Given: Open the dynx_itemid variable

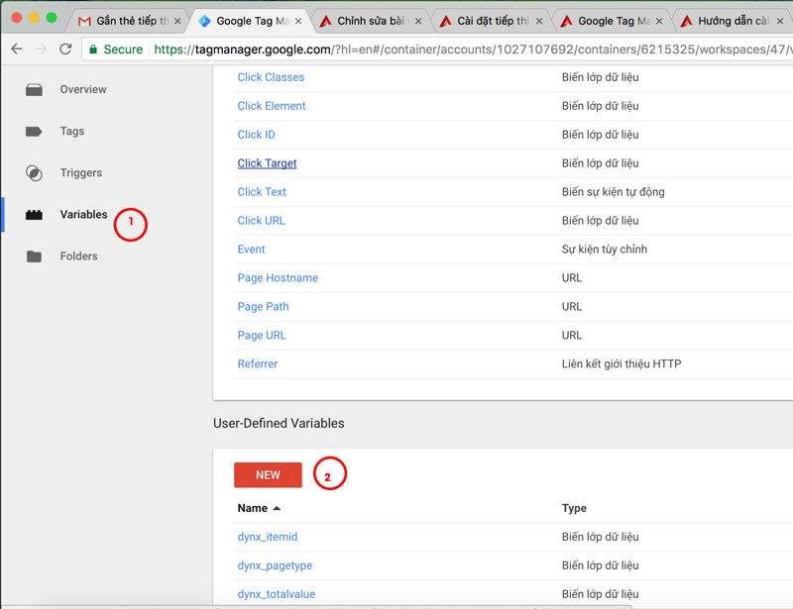Looking at the screenshot, I should [x=268, y=537].
